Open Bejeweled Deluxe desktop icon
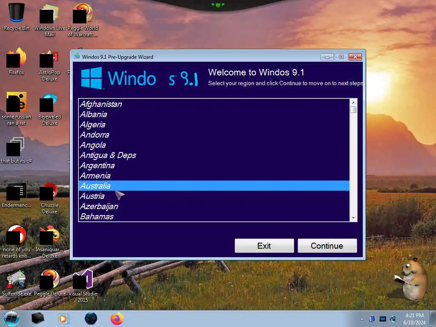Screen dimensions: 436x327 [49, 109]
